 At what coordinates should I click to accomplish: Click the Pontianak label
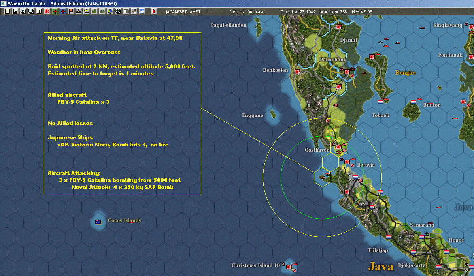(x=450, y=55)
